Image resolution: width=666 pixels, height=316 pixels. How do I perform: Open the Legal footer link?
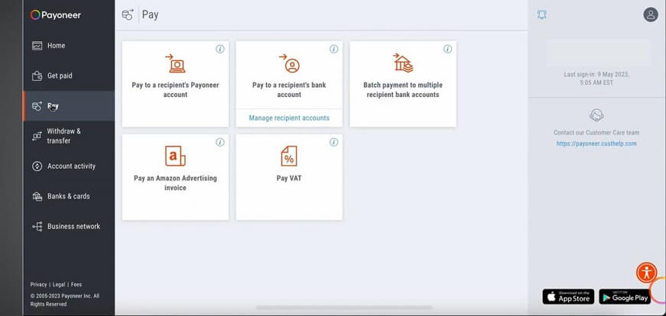tap(59, 285)
